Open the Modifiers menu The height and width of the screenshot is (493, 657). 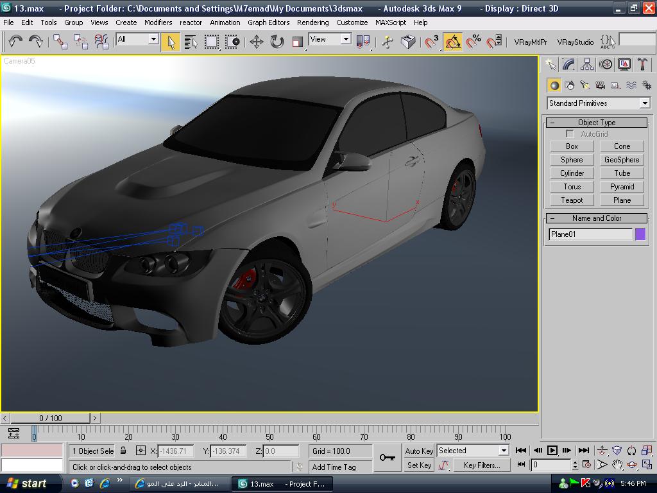(158, 22)
